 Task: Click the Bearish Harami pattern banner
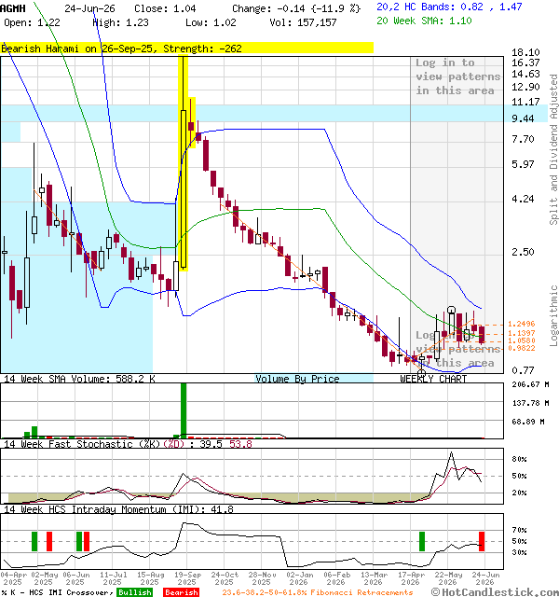click(186, 48)
